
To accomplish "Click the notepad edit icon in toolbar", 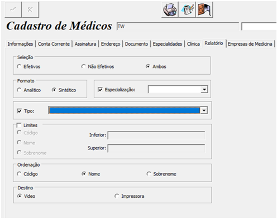I will pos(187,9).
